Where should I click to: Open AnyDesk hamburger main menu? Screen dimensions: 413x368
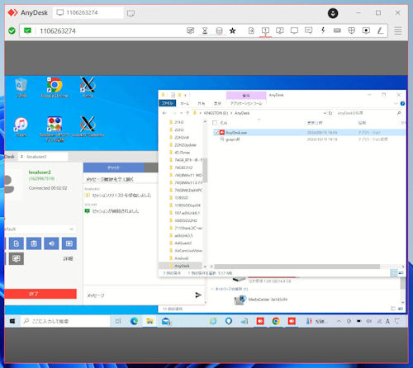click(398, 31)
